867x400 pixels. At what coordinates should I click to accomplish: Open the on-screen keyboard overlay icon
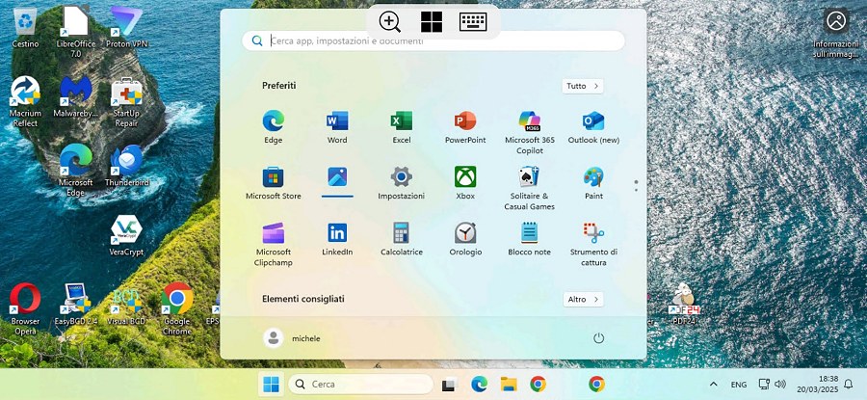(x=473, y=22)
